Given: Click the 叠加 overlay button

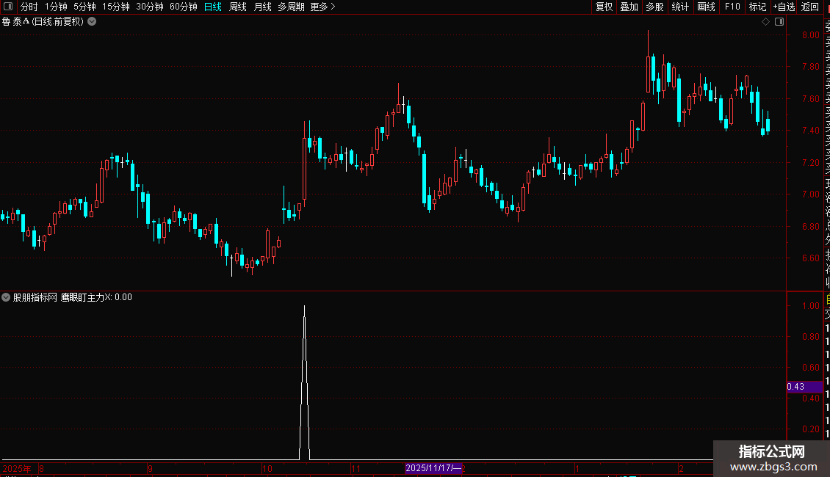Looking at the screenshot, I should (x=629, y=7).
